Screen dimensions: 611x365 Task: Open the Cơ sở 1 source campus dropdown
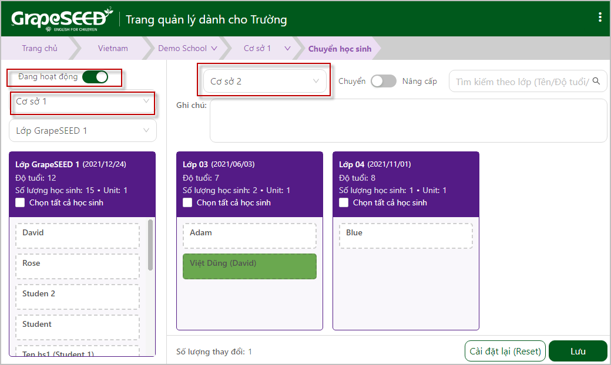tap(83, 102)
